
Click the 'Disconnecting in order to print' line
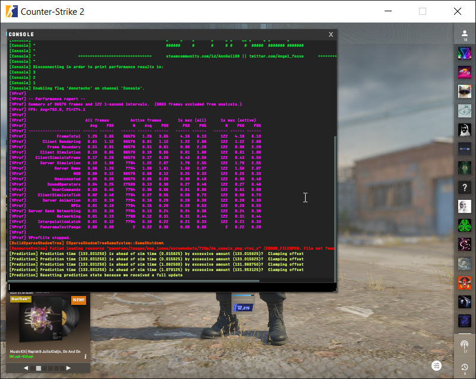point(98,67)
